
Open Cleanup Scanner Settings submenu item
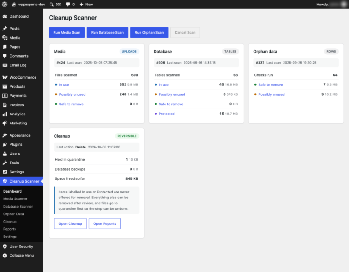click(10, 237)
